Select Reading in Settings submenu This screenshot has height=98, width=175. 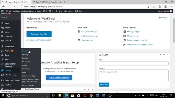coord(25,58)
